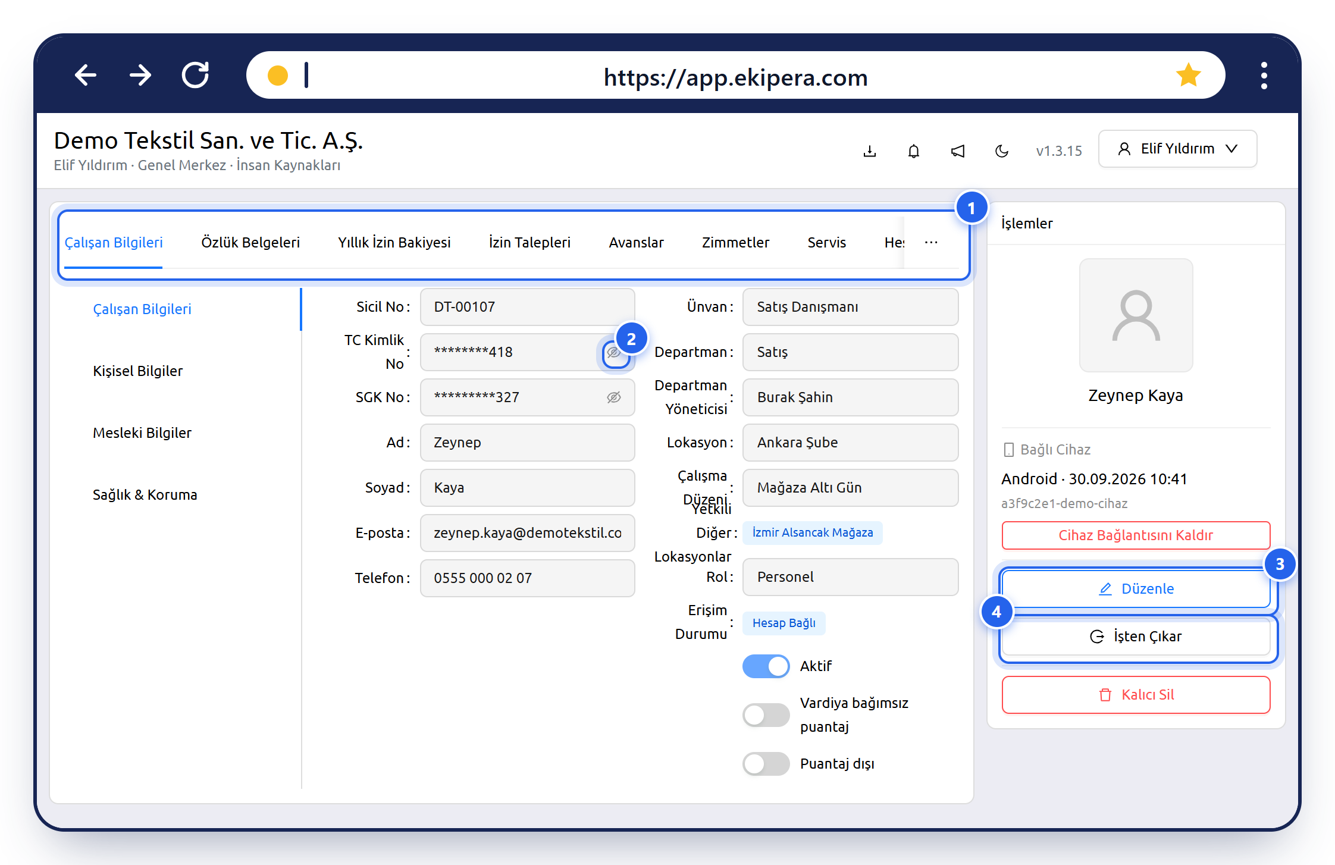Click the İzmir Alsancak Mağaza tag
Image resolution: width=1335 pixels, height=865 pixels.
click(x=812, y=532)
